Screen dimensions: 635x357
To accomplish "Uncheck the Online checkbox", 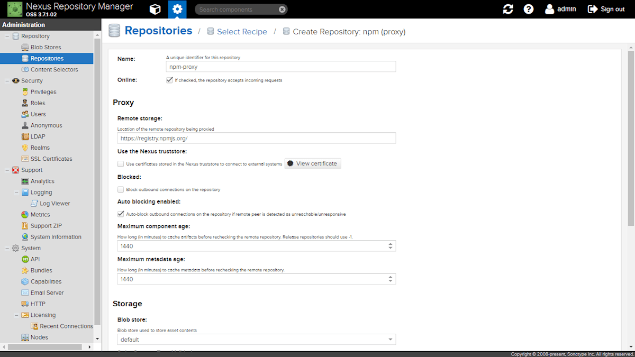I will tap(169, 80).
